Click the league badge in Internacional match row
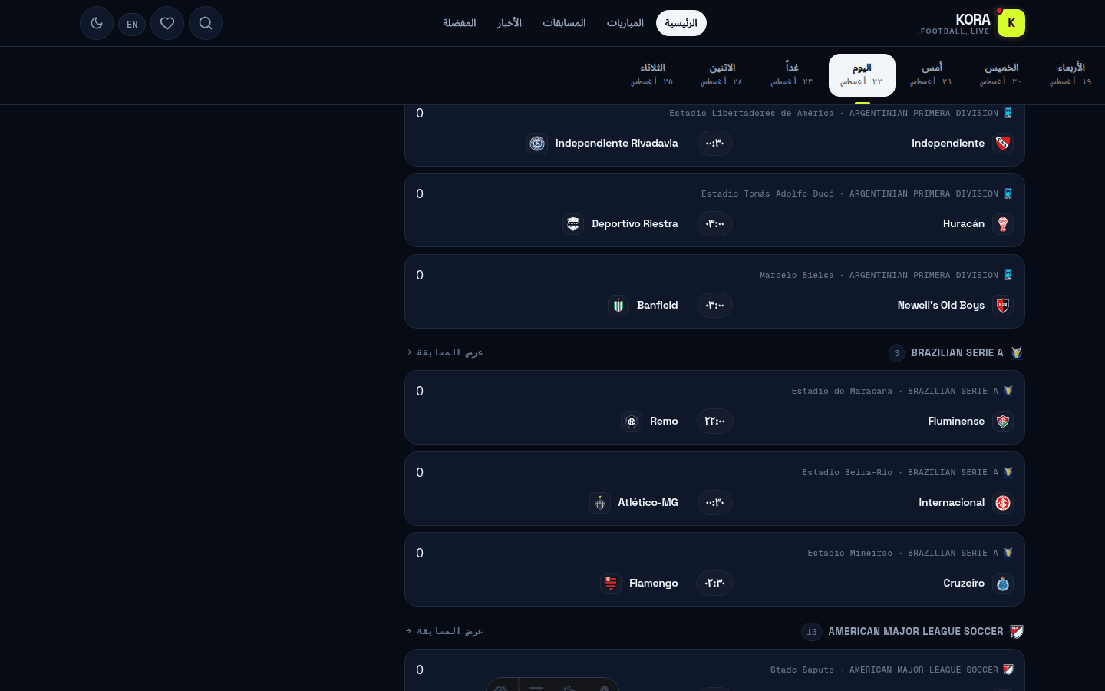 pyautogui.click(x=1008, y=472)
